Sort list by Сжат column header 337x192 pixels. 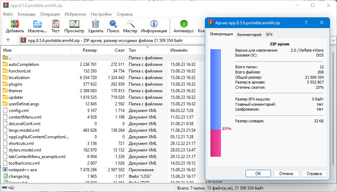tap(113, 50)
